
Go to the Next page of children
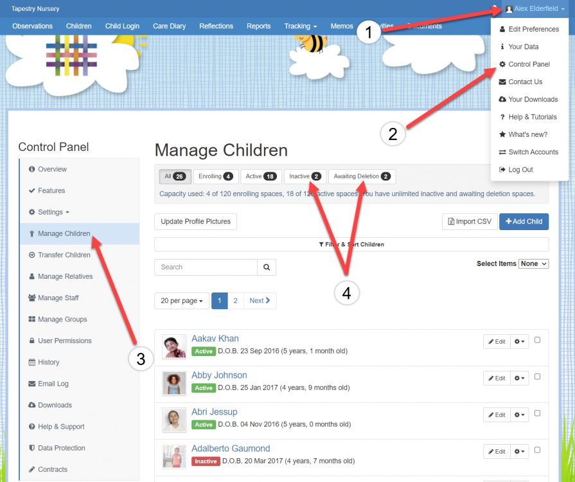(260, 301)
